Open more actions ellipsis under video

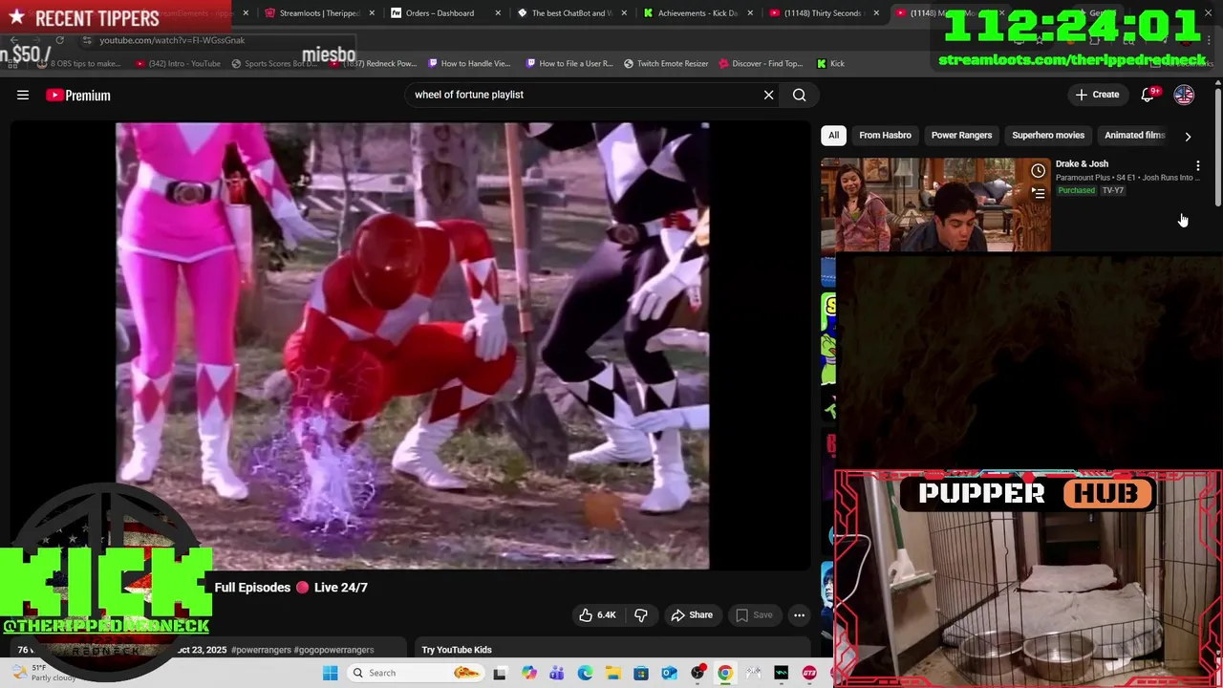[x=800, y=614]
